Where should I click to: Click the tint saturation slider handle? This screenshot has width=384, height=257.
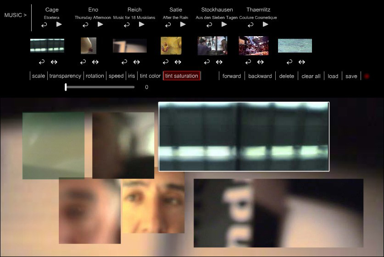(x=66, y=87)
